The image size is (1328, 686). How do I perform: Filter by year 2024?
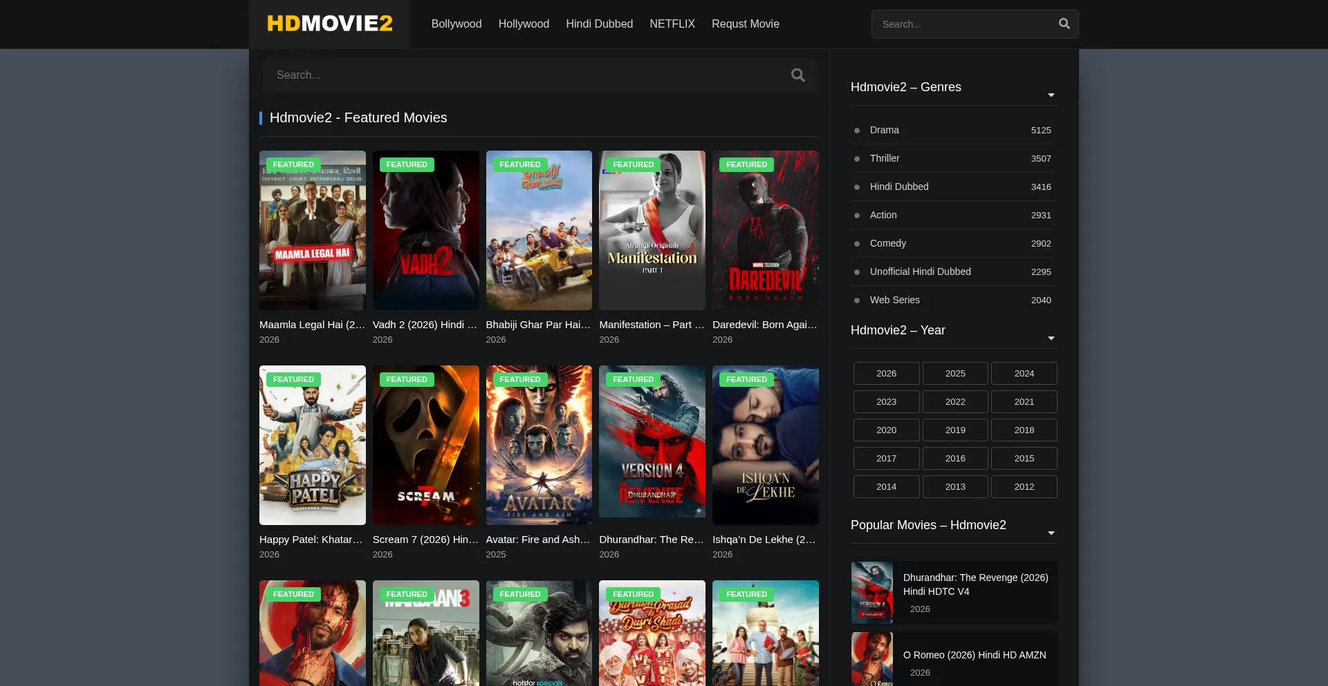tap(1024, 373)
